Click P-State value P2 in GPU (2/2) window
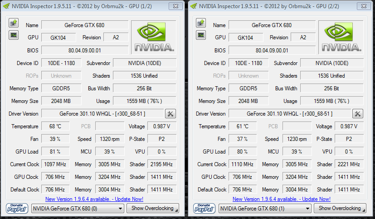The image size is (375, 219). tap(349, 139)
